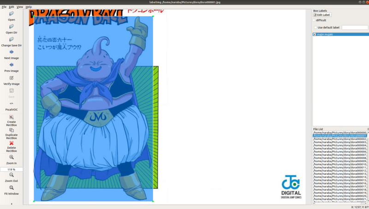The width and height of the screenshot is (369, 209).
Task: Uncheck the majin mujaki label visibility
Action: tap(315, 34)
